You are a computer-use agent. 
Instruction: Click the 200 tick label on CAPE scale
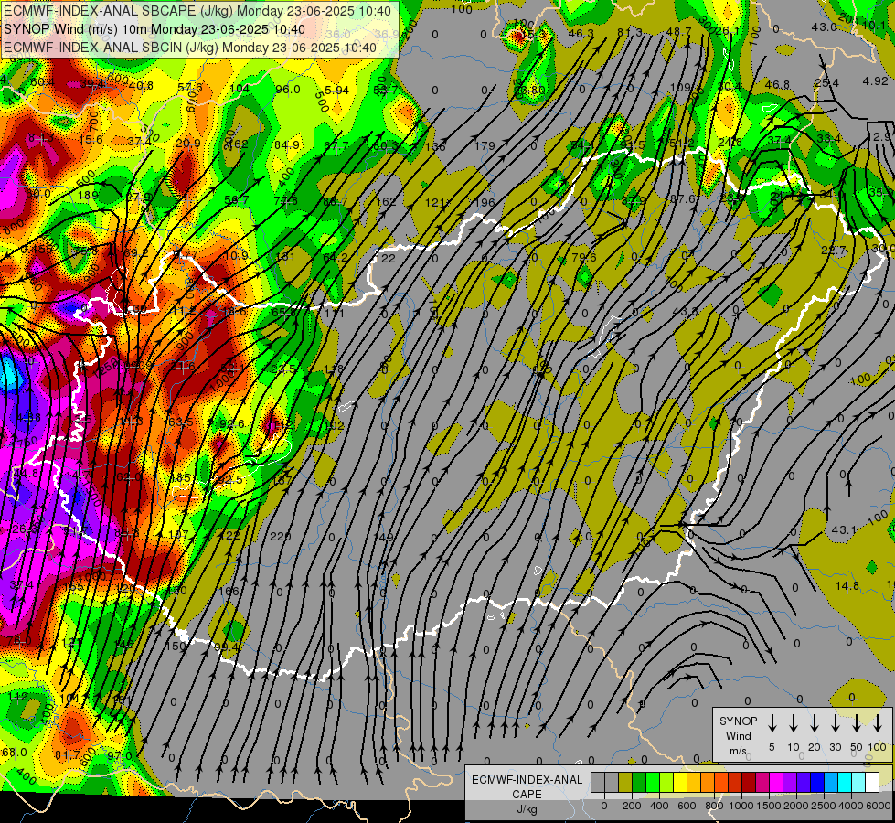[632, 806]
